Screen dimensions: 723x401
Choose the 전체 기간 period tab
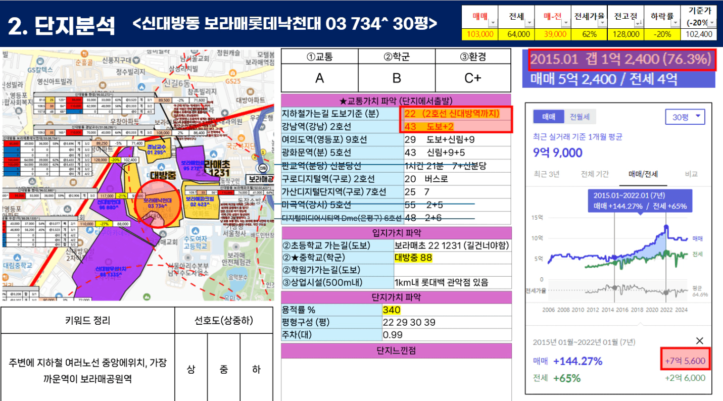pos(595,174)
